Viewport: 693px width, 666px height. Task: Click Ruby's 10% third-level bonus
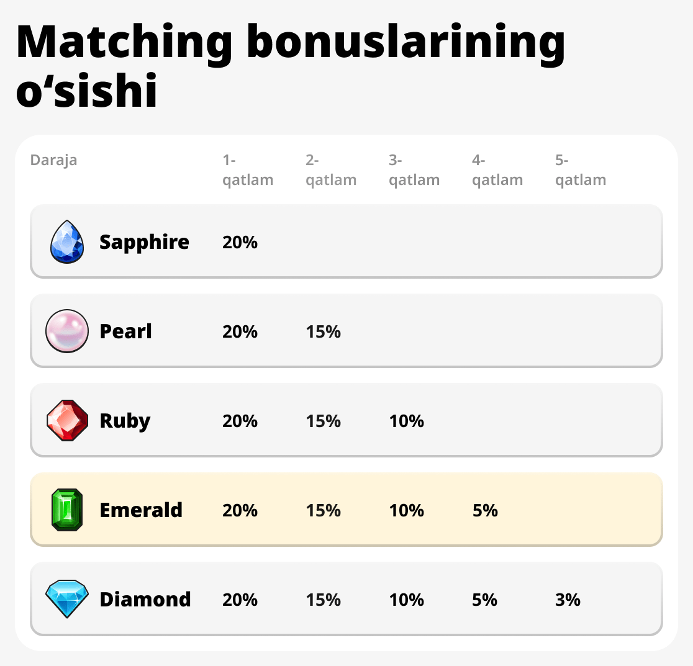(x=407, y=421)
